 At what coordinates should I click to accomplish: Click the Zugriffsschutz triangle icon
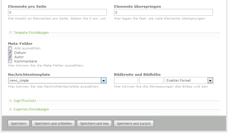(11, 101)
